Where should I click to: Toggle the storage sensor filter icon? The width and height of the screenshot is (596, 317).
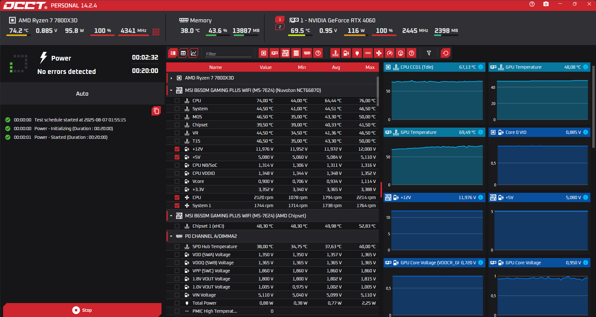click(296, 53)
